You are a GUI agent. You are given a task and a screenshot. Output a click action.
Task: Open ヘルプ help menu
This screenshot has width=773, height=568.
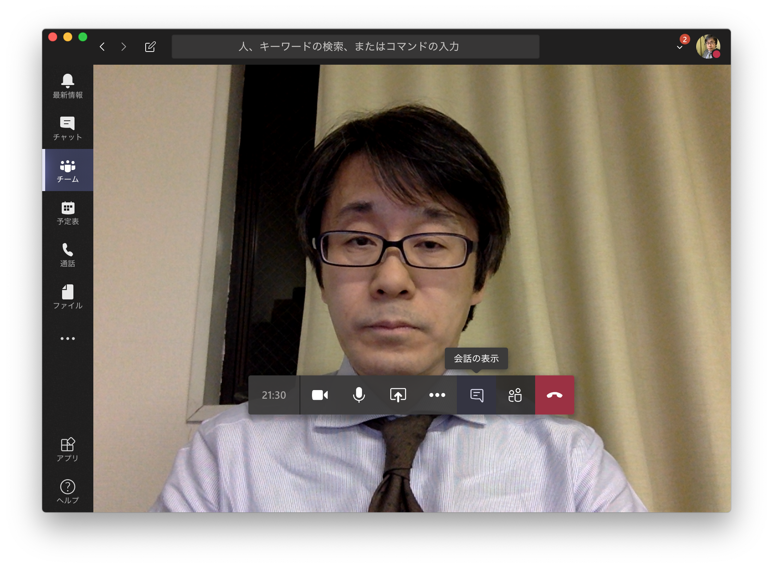[x=68, y=492]
